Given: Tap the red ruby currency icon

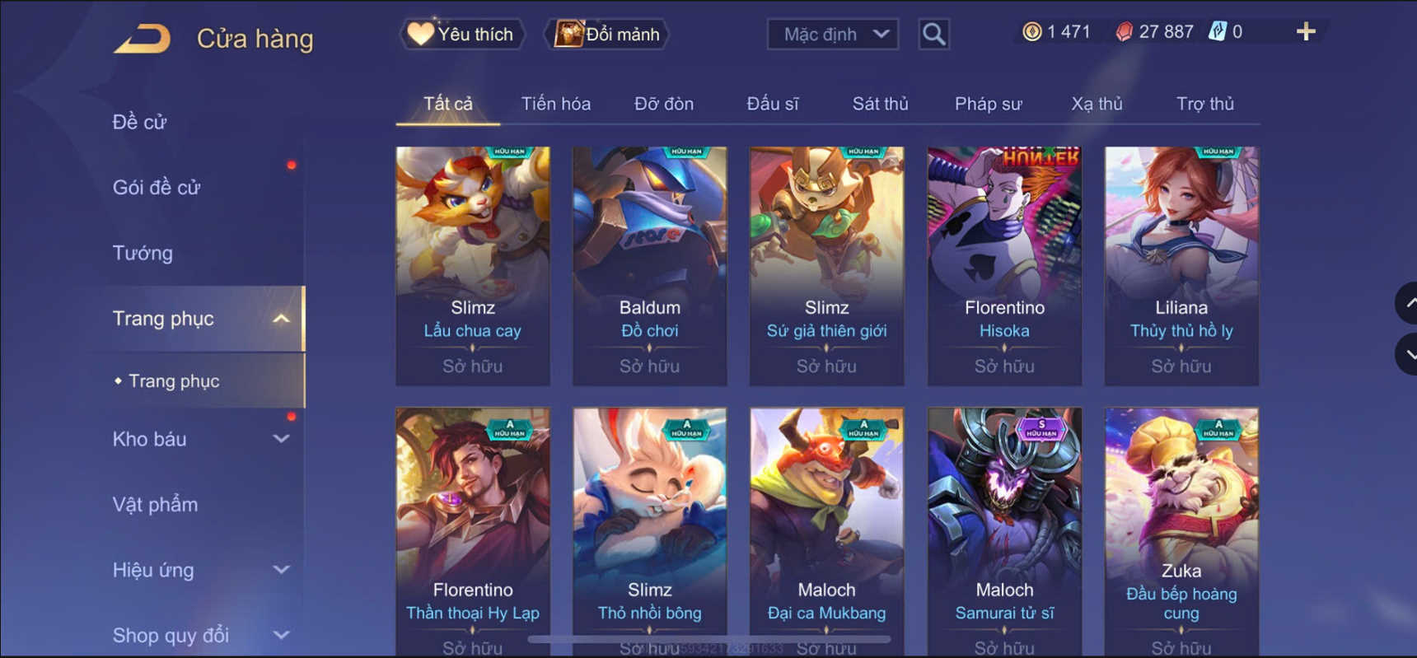Looking at the screenshot, I should click(x=1124, y=32).
